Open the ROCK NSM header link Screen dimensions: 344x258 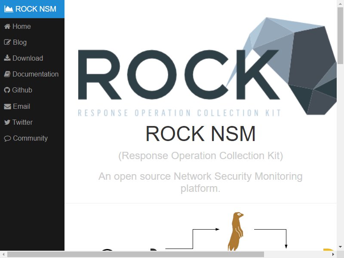coord(32,9)
